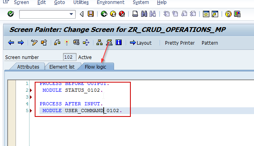This screenshot has width=254, height=146.
Task: Jump to first page icon
Action: coord(166,14)
